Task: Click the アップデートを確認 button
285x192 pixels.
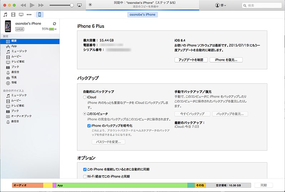Action: tap(191, 60)
